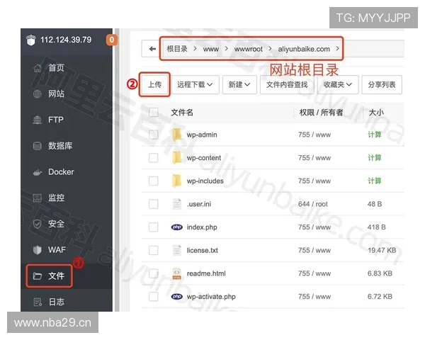
Task: Select the index.php row checkbox
Action: (154, 227)
